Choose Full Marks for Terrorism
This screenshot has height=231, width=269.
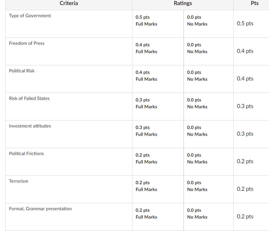158,189
